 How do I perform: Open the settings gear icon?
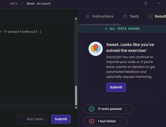tap(146, 3)
